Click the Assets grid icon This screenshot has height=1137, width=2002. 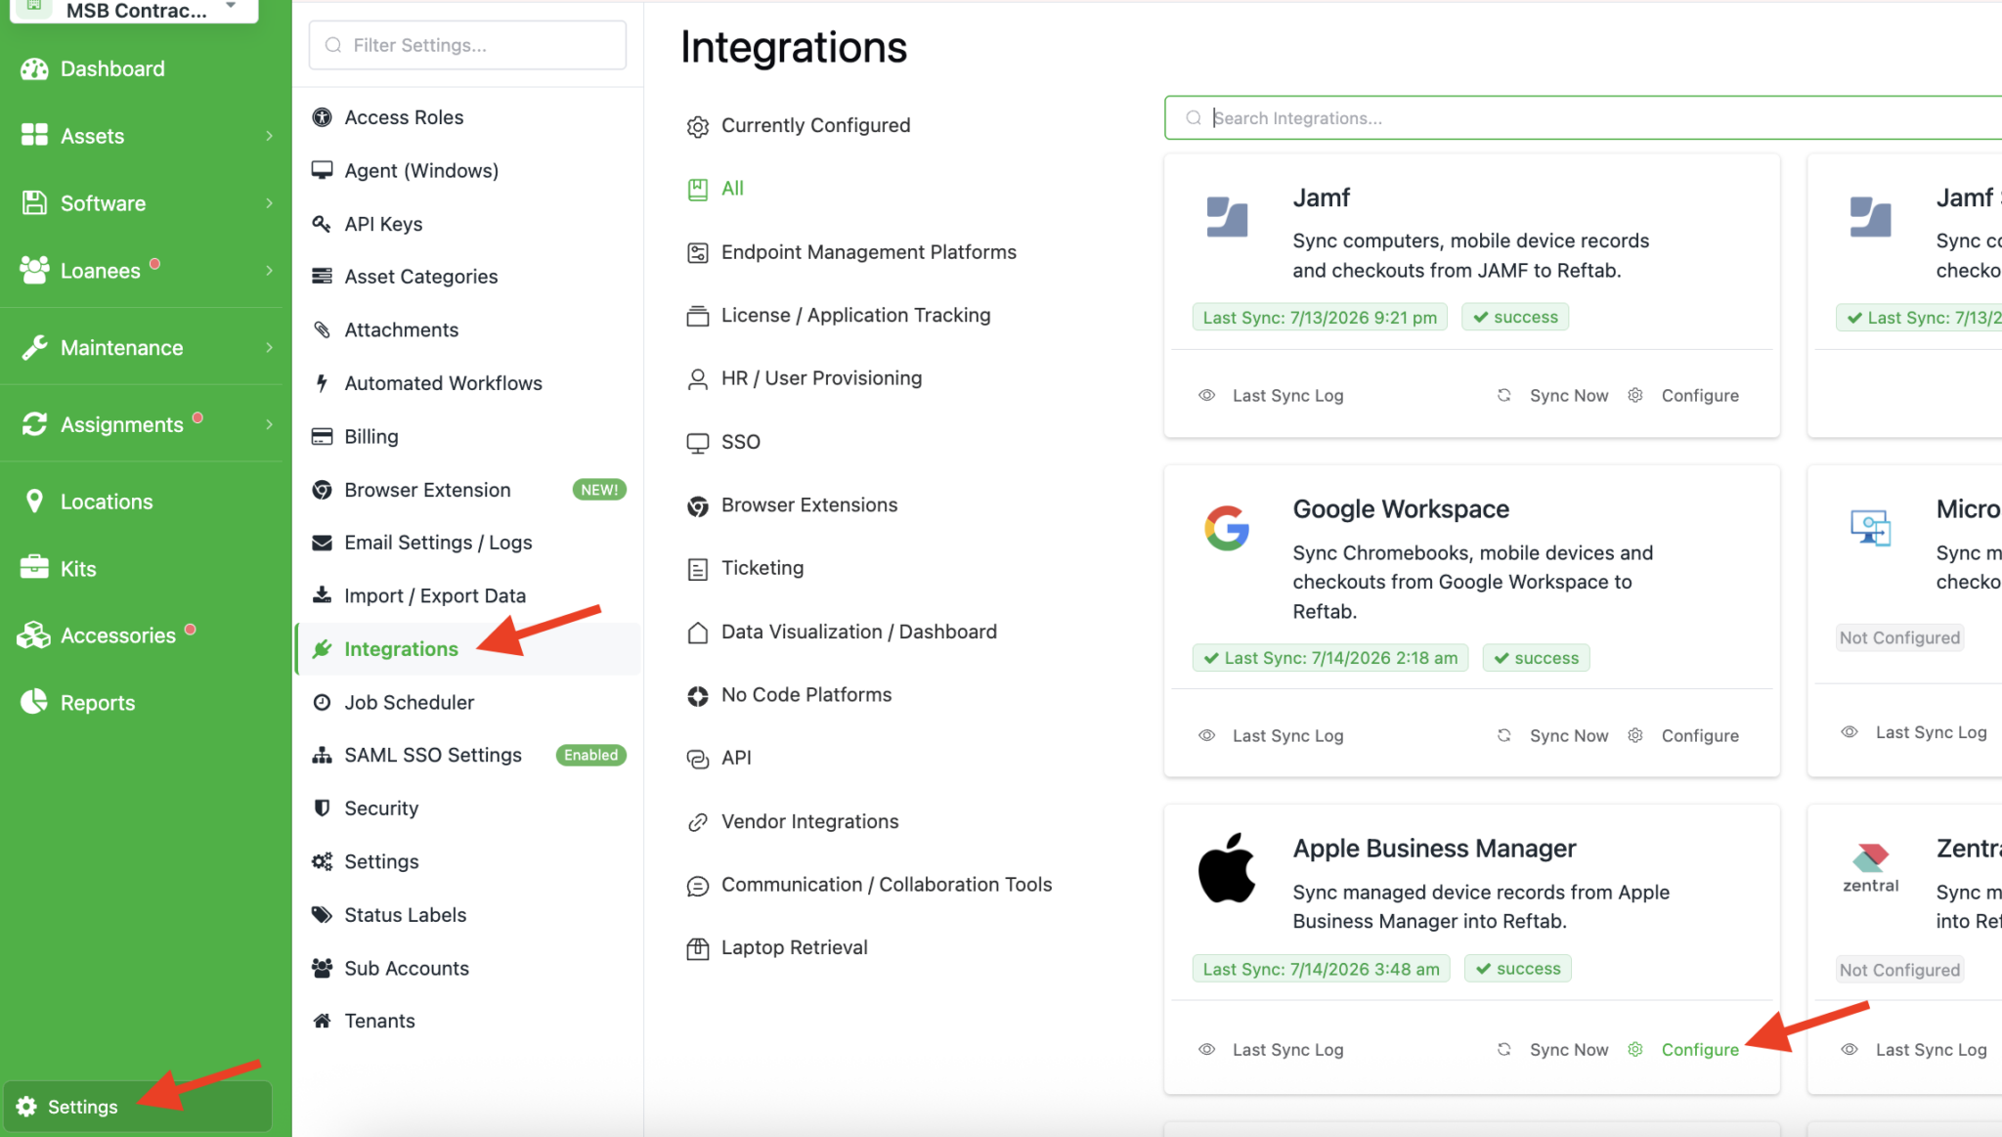34,135
